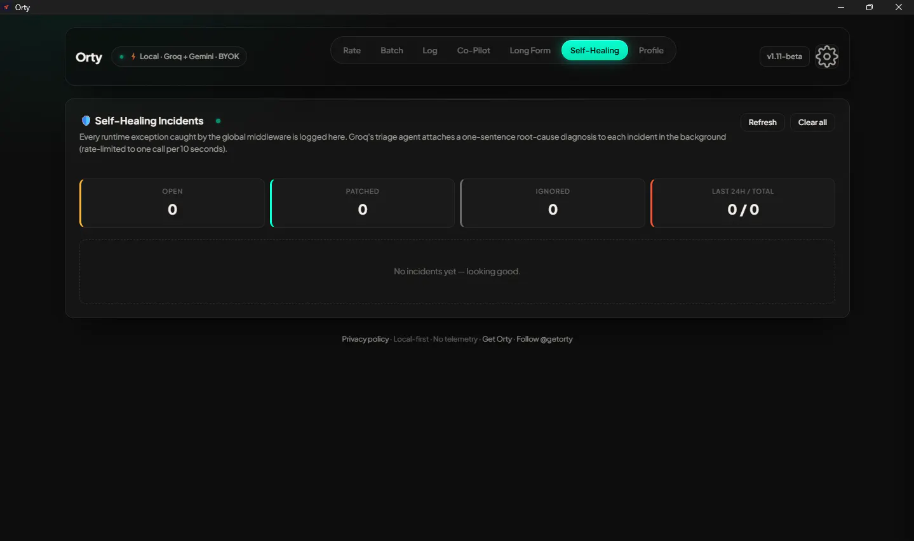Click the lightning bolt icon in the provider badge

pos(133,57)
